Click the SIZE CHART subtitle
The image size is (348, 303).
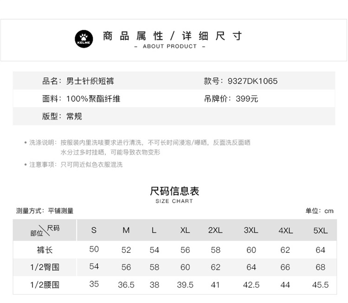click(x=174, y=201)
